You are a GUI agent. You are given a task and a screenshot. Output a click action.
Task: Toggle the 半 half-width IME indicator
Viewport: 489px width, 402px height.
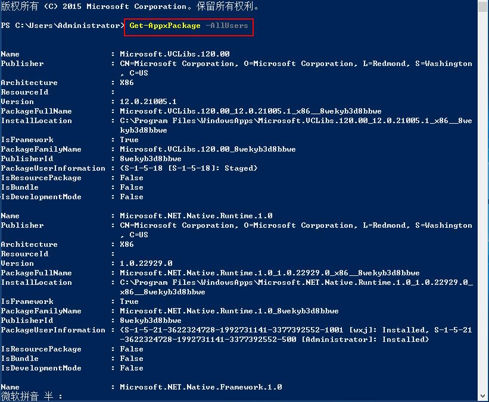[x=48, y=396]
